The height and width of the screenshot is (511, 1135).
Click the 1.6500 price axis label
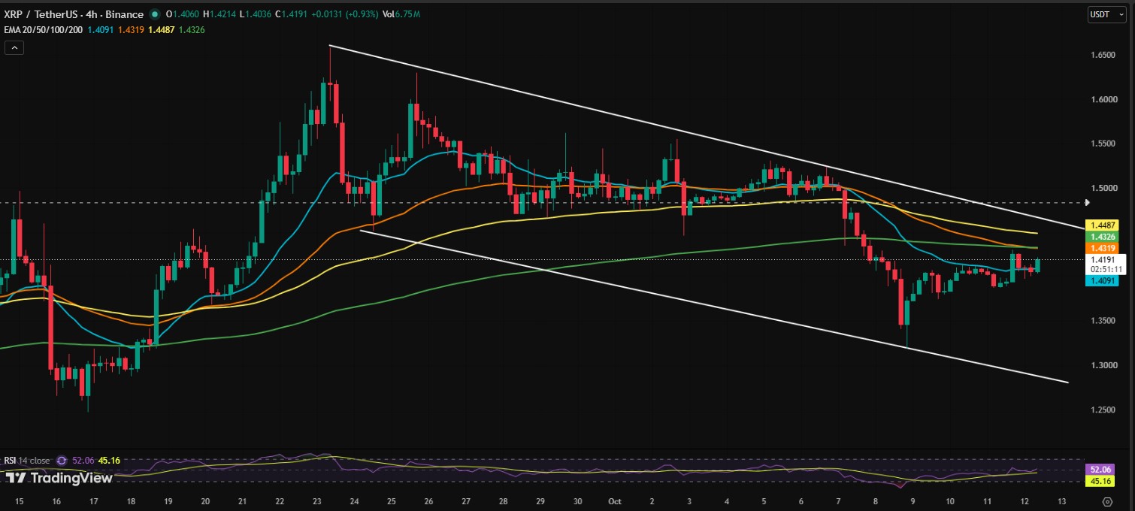1103,56
